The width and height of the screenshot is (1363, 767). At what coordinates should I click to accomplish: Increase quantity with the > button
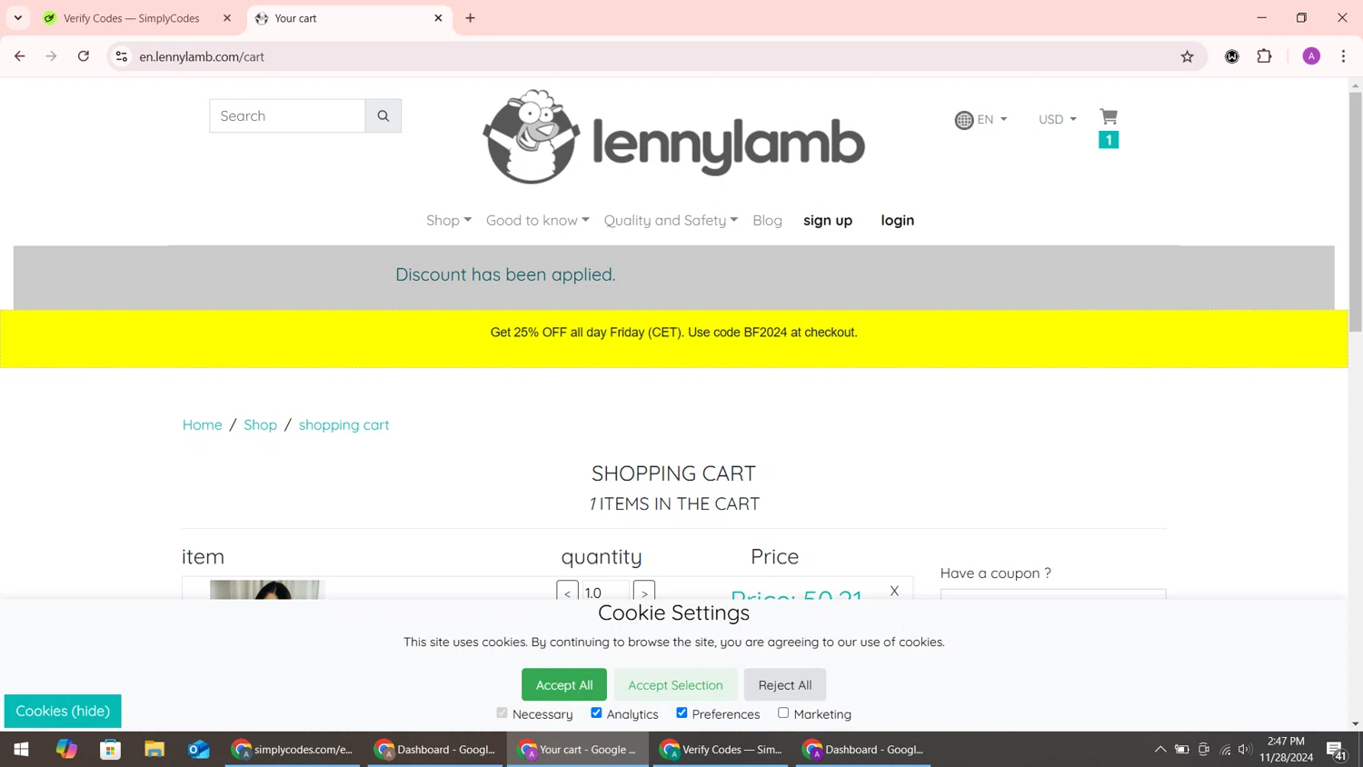pos(644,591)
